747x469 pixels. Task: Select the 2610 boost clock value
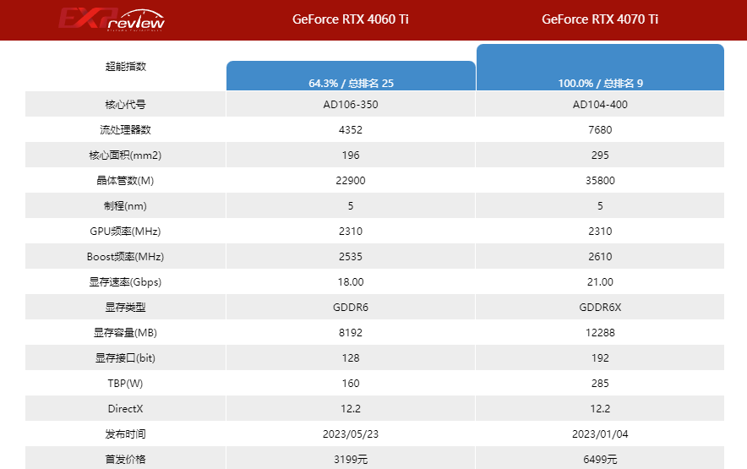tap(600, 256)
